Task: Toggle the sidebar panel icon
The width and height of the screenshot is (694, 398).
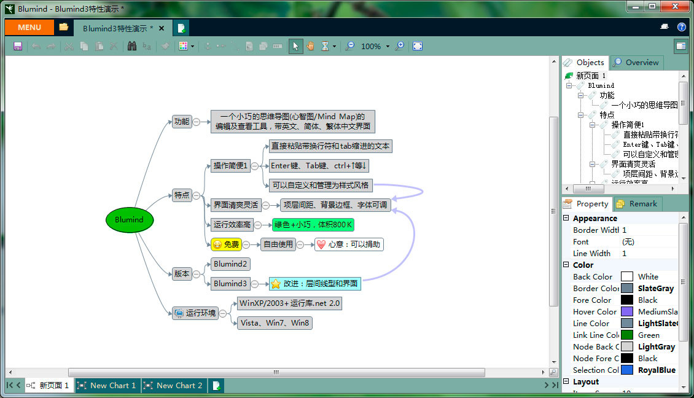Action: click(x=680, y=46)
